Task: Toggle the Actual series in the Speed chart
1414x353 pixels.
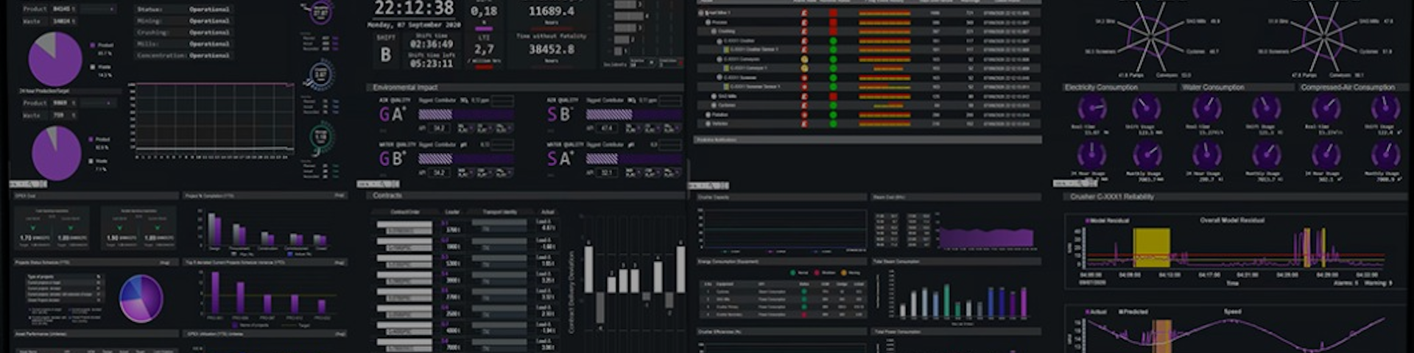Action: tap(1096, 312)
